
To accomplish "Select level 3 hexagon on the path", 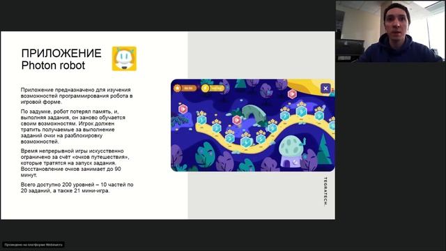I will click(230, 138).
